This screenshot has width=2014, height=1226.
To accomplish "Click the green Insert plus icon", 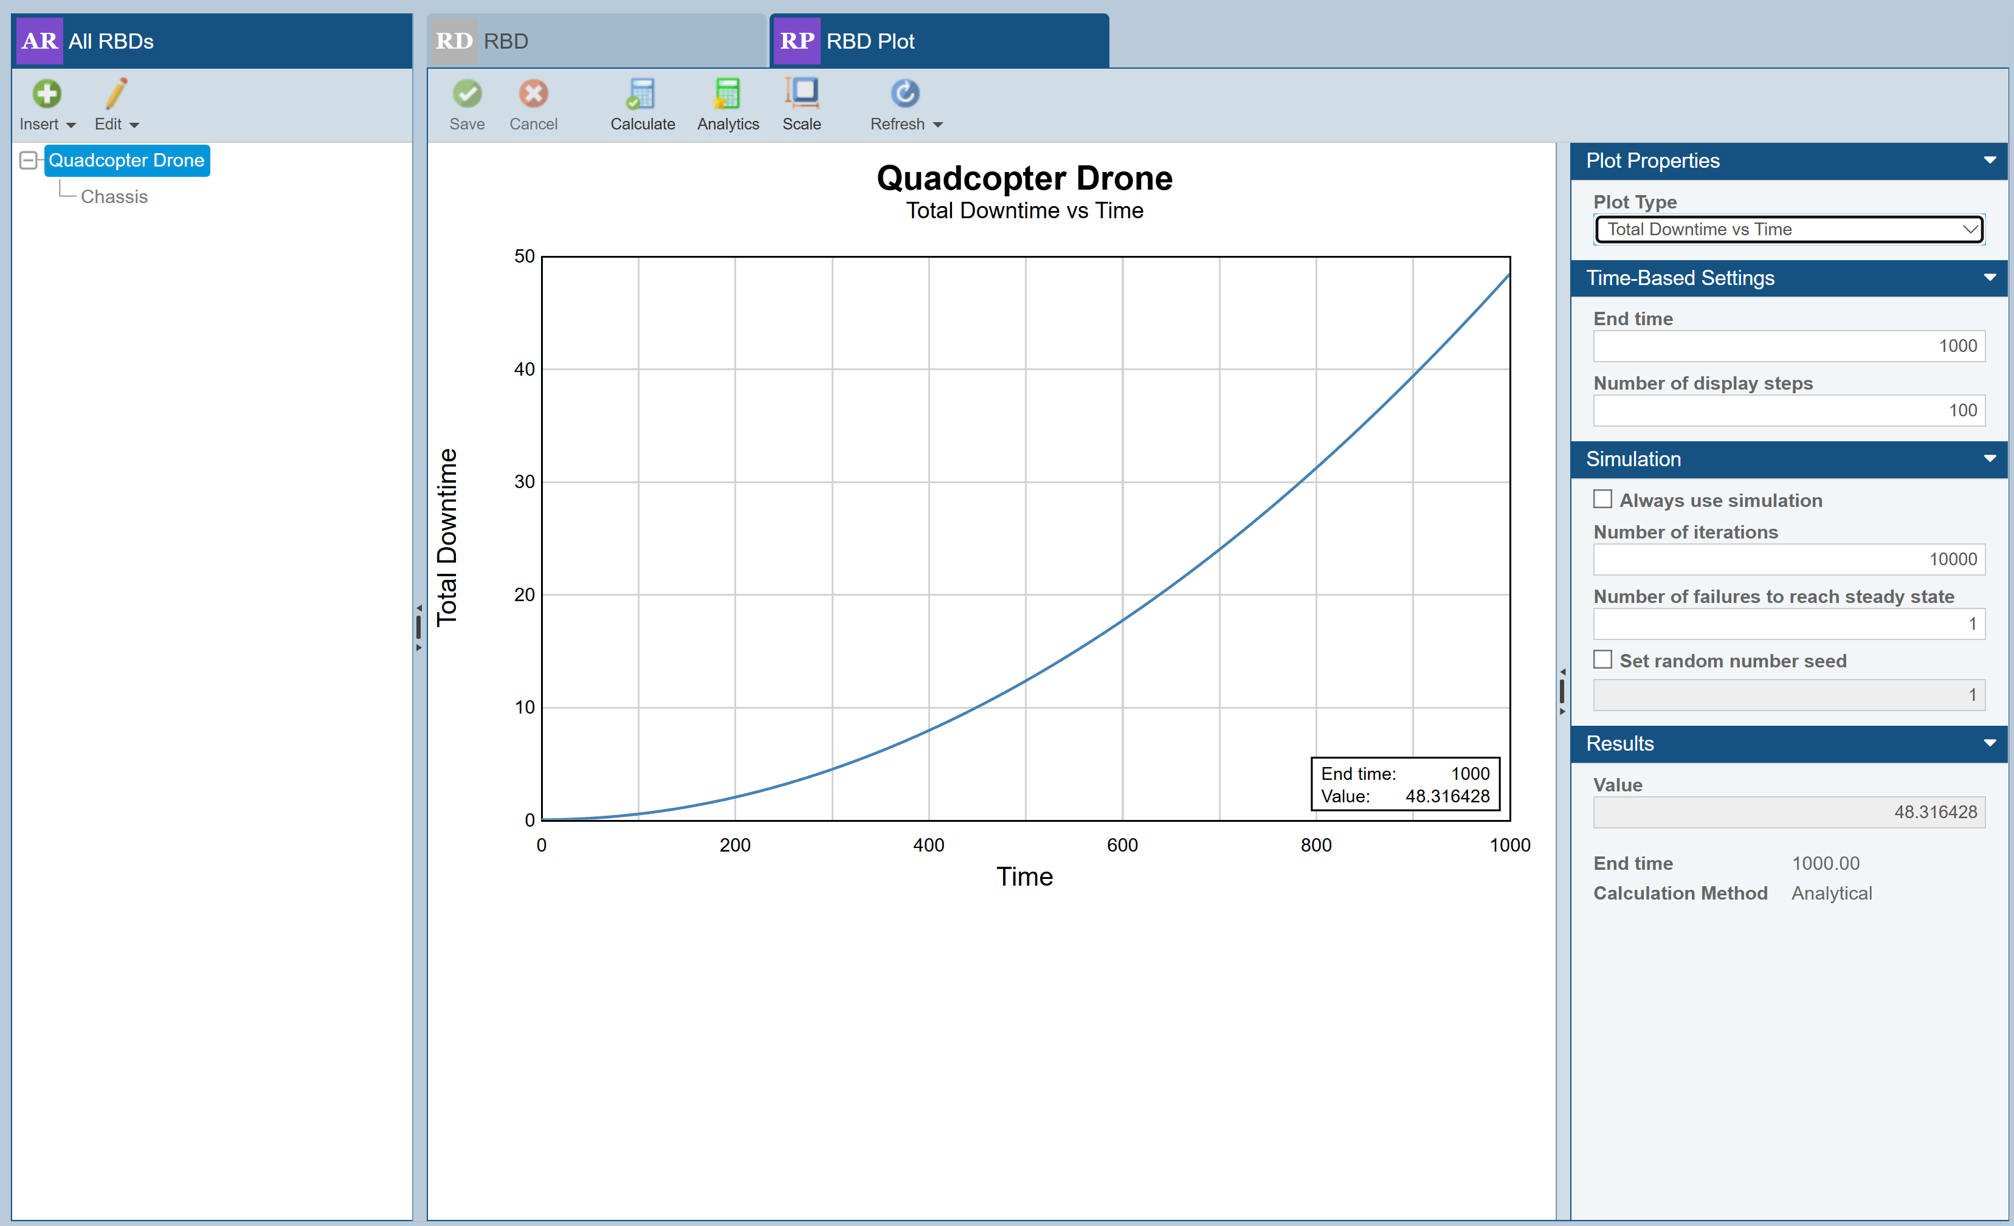I will pyautogui.click(x=47, y=94).
